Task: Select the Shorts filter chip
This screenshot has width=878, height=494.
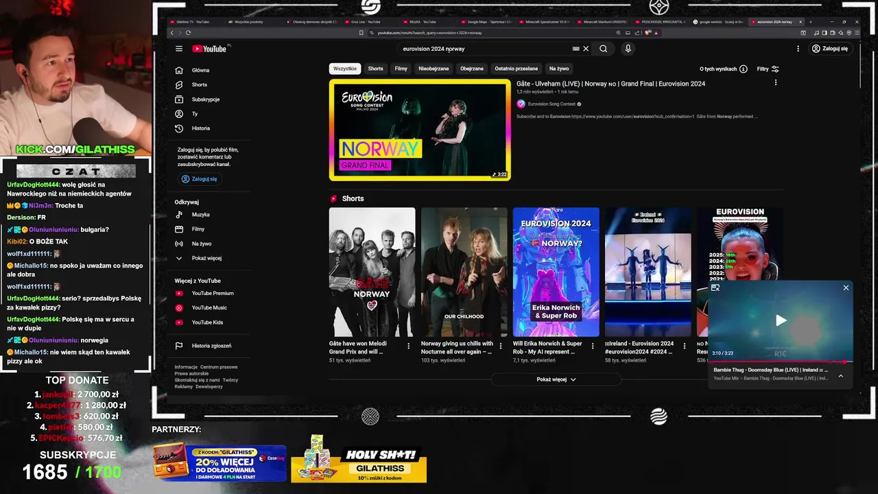Action: coord(375,69)
